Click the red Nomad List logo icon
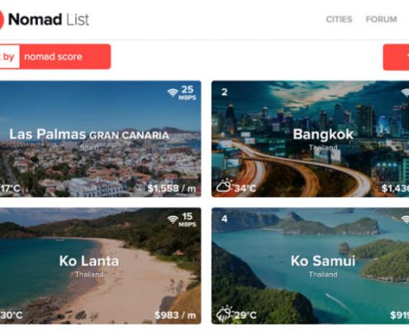This screenshot has height=331, width=409. pos(2,20)
